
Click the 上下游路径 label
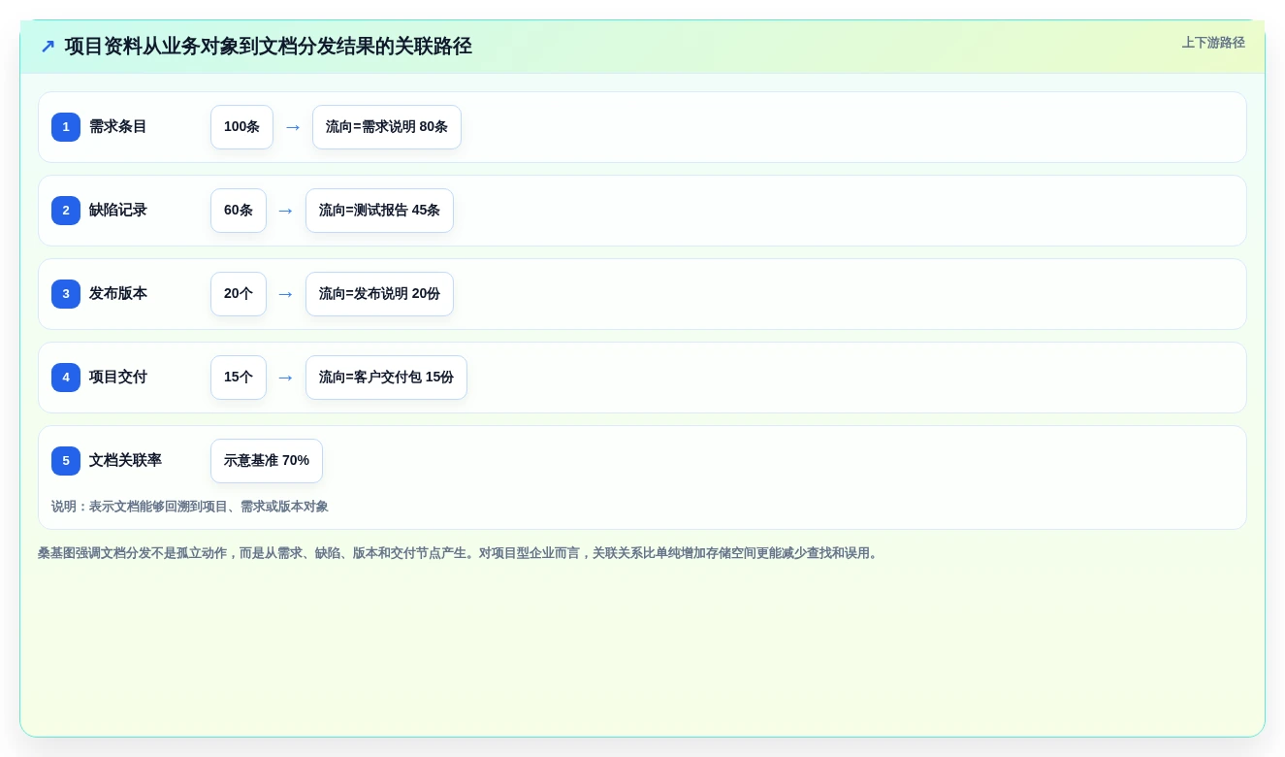point(1213,43)
